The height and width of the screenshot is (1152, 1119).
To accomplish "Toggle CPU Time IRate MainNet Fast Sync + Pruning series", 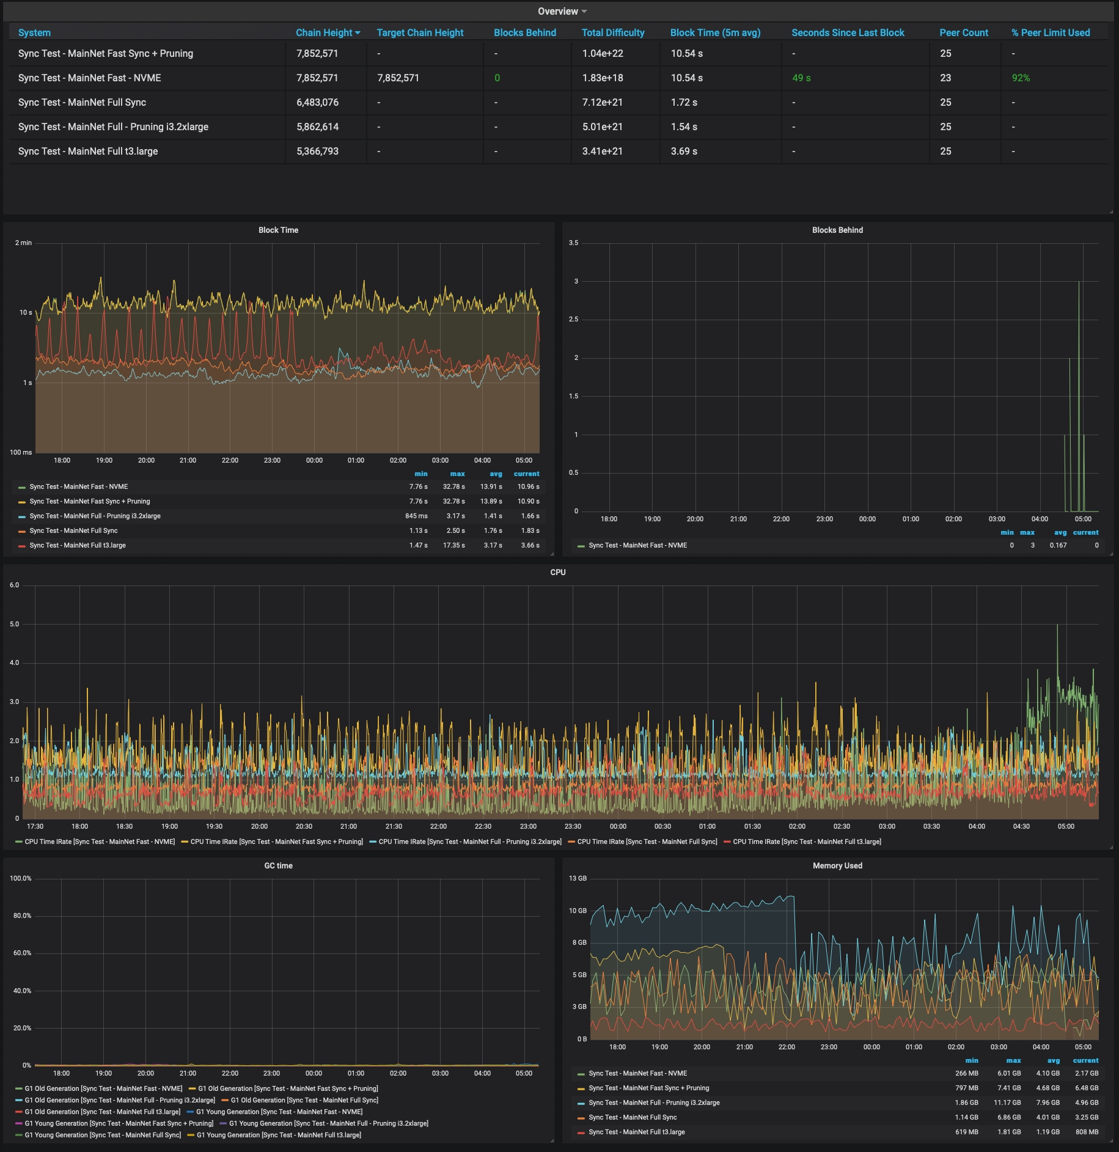I will coord(276,842).
